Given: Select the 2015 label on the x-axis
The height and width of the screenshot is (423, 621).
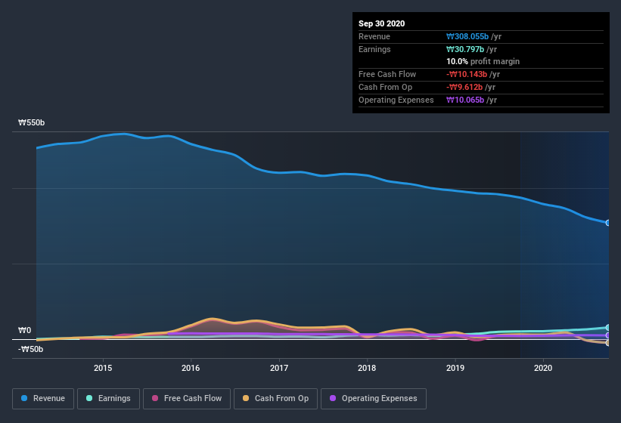Looking at the screenshot, I should point(103,368).
